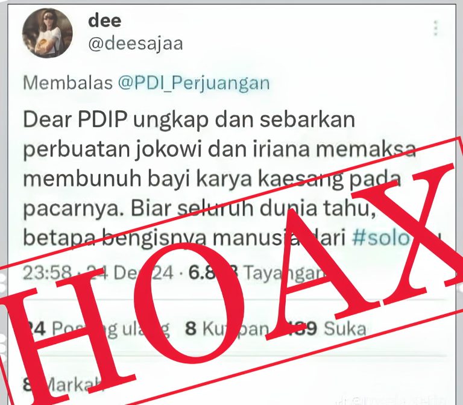The image size is (463, 405).
Task: Show the 8 Kutipan quotes
Action: click(x=227, y=328)
